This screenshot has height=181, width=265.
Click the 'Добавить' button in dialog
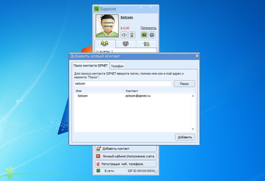point(185,137)
